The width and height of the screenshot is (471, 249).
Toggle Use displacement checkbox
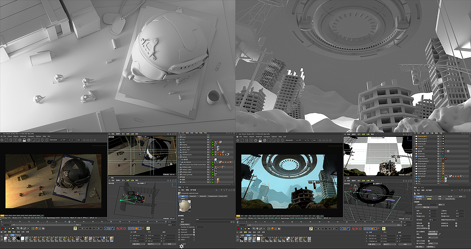194,234
